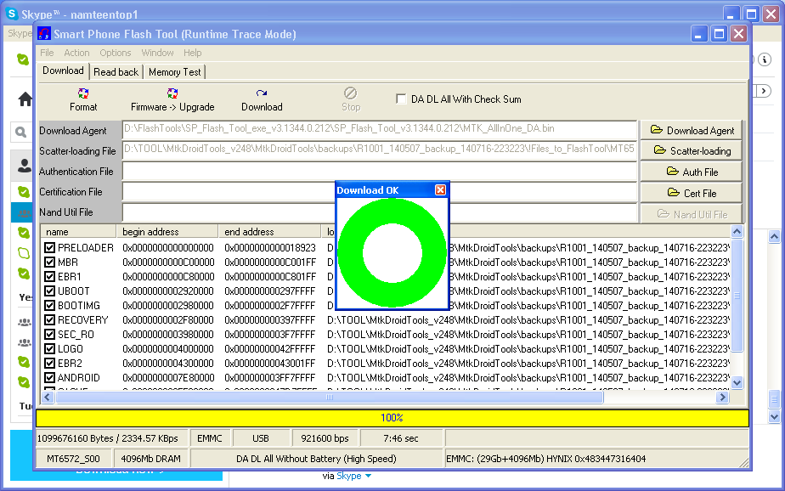Click the Skype window scroll-down arrow
The height and width of the screenshot is (491, 785).
tap(774, 416)
